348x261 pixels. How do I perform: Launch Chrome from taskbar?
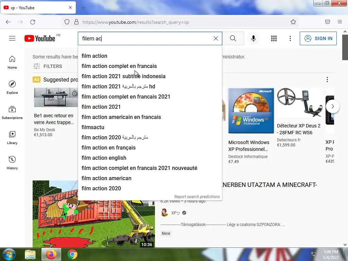point(72,255)
